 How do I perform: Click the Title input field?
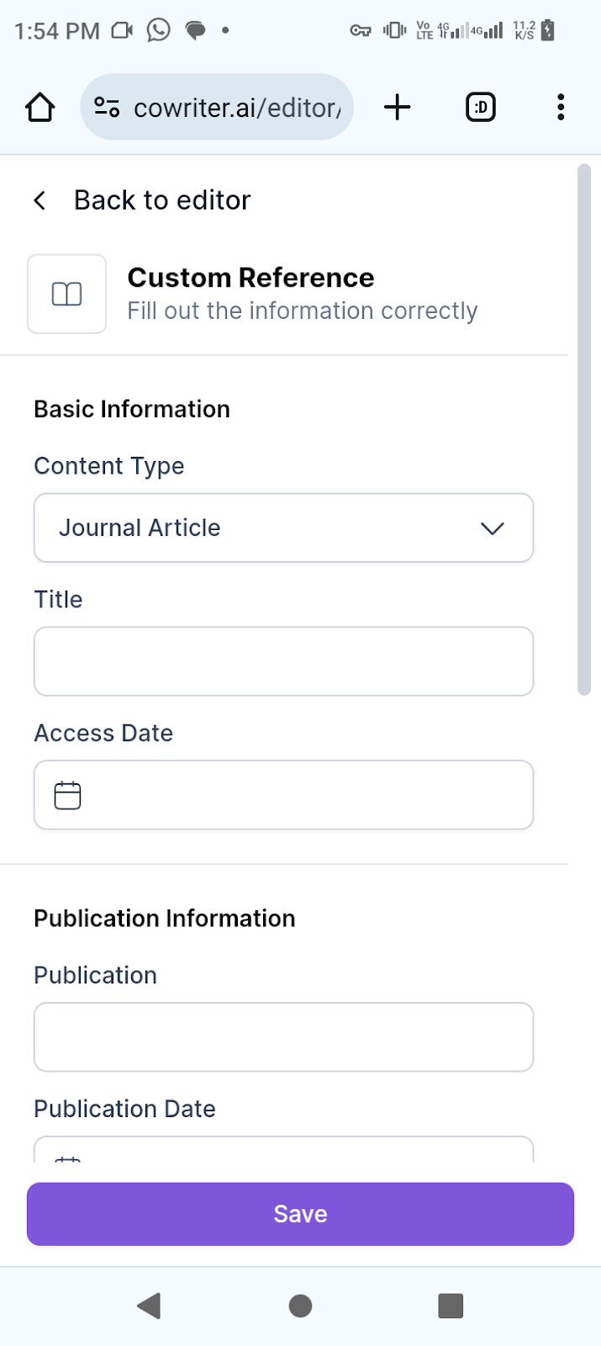[x=283, y=661]
